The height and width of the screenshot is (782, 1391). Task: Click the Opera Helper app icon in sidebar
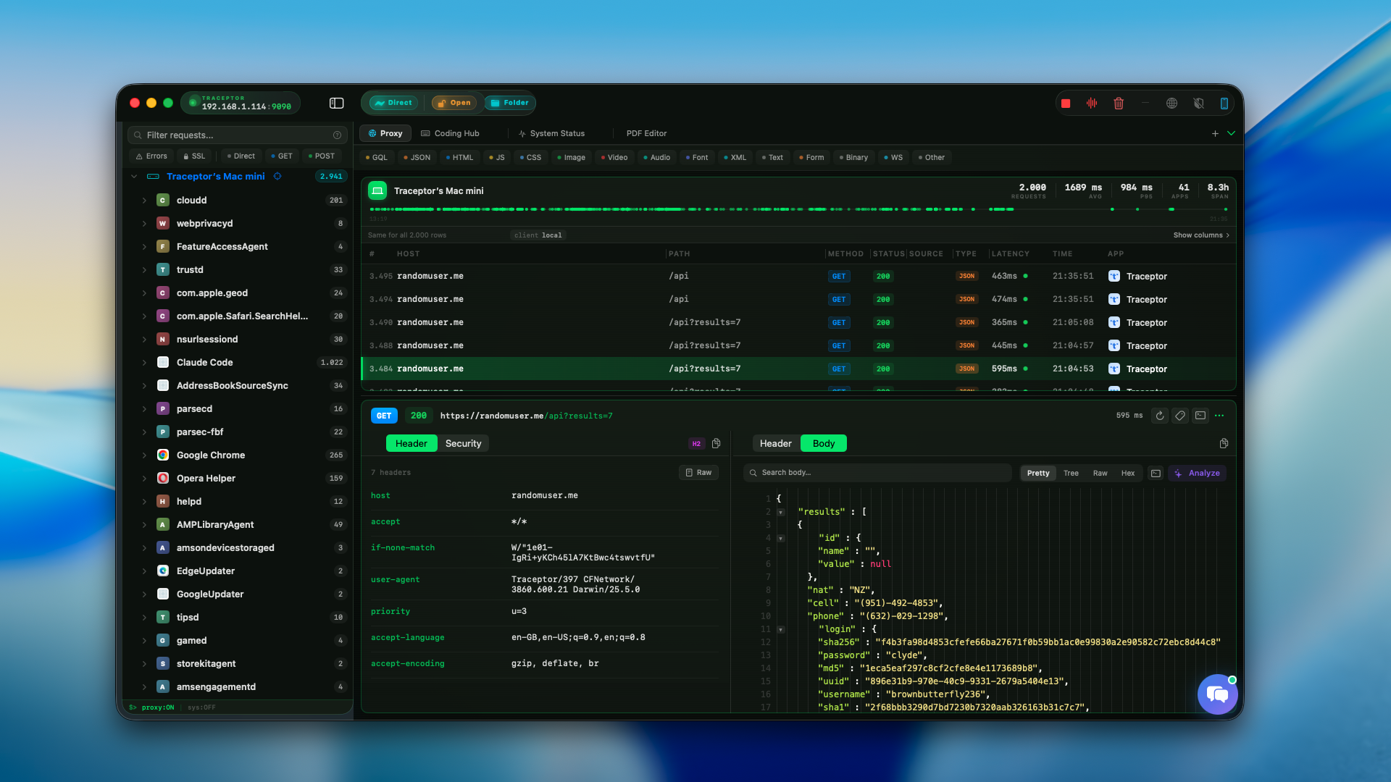[x=163, y=479]
